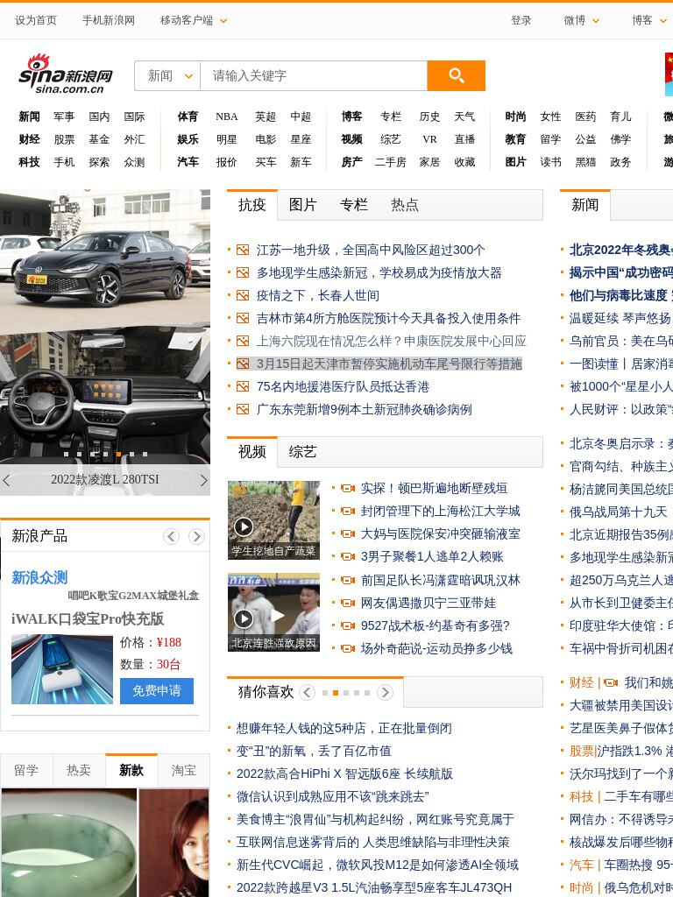
Task: Click video icon before 实探！顿巴斯遍地断壁残垣
Action: (x=347, y=489)
